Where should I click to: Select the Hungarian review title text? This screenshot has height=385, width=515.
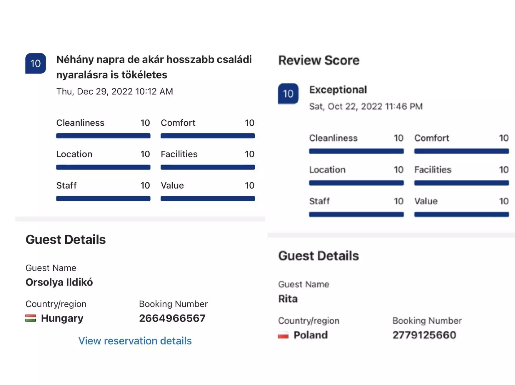click(154, 67)
